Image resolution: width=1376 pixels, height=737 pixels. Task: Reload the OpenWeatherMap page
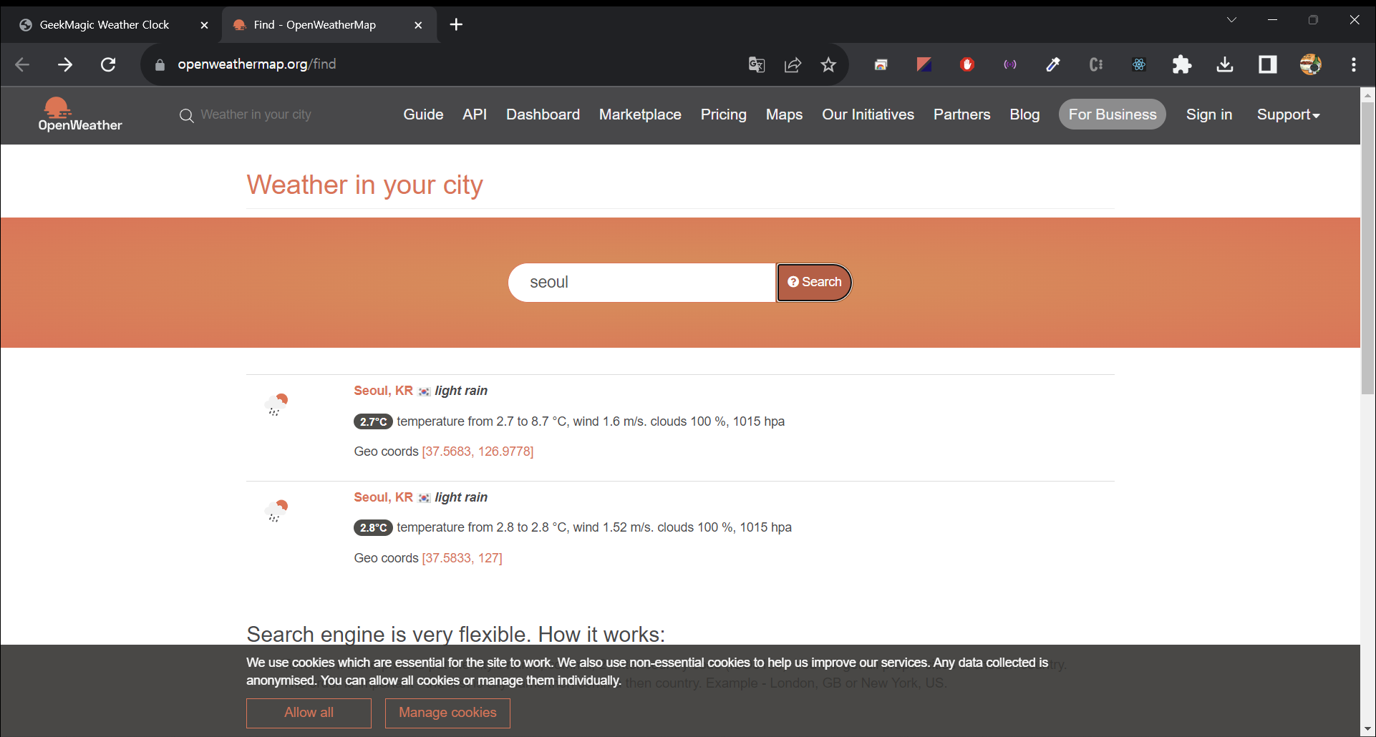[x=108, y=64]
